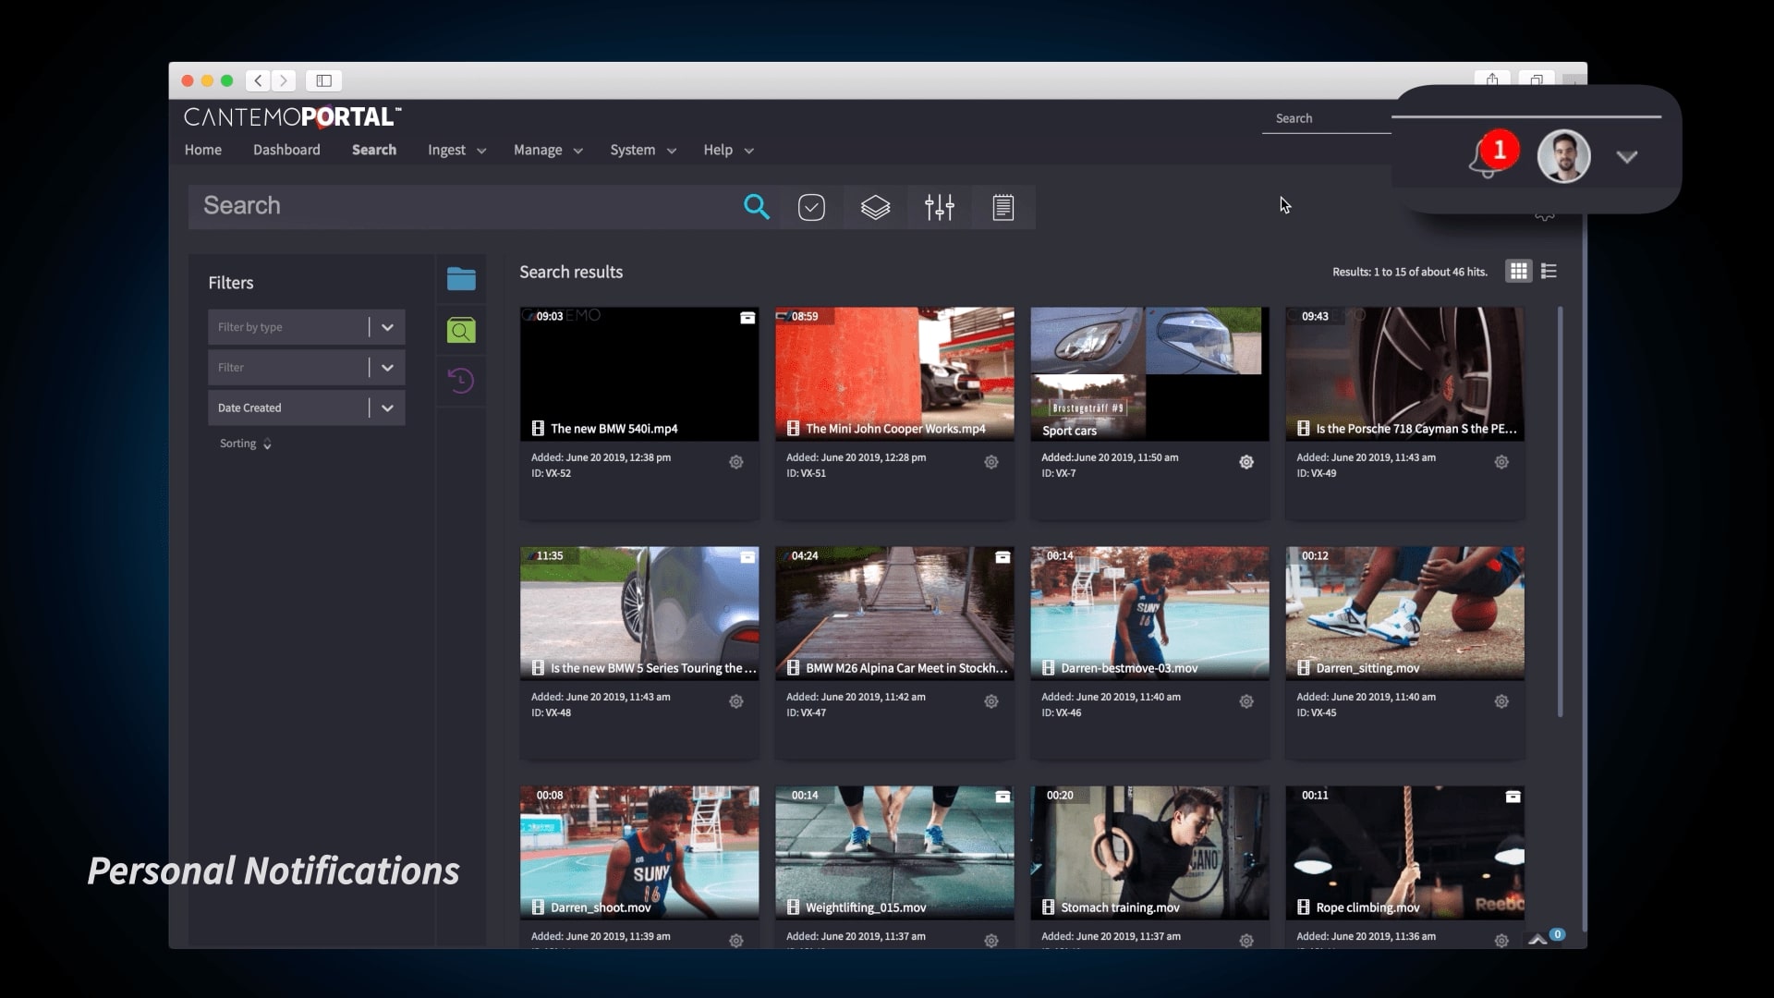Open the purple search history icon
Screen dimensions: 1774x998
pos(461,381)
